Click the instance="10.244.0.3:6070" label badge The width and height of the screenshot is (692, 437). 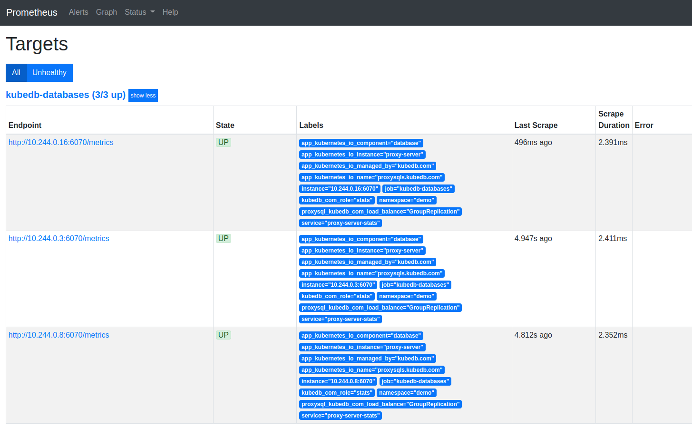[338, 285]
